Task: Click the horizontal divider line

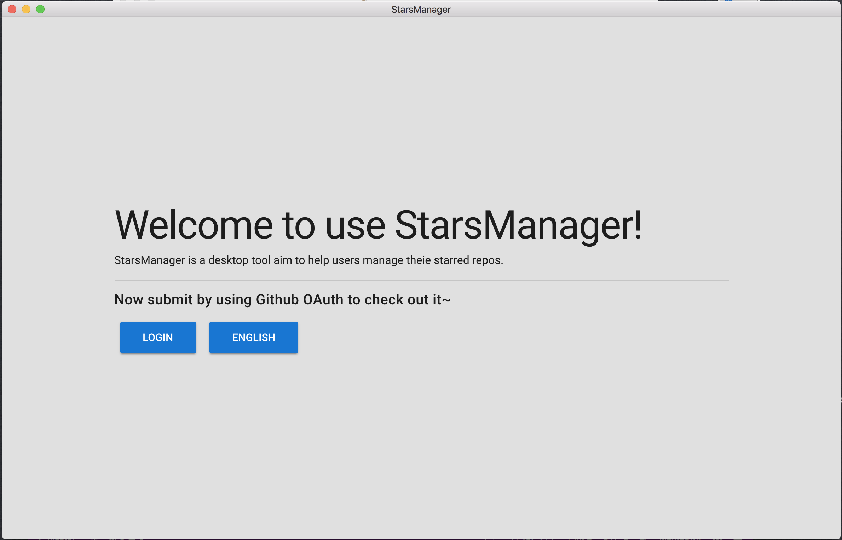Action: pos(421,281)
